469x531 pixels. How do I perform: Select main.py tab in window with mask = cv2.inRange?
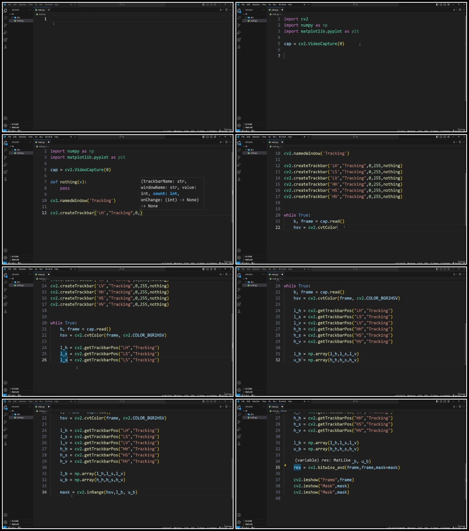tap(42, 406)
